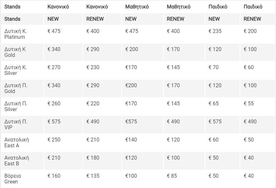Screen dimensions: 276x188
Task: Select the € 180 East B renew price
Action: click(93, 158)
